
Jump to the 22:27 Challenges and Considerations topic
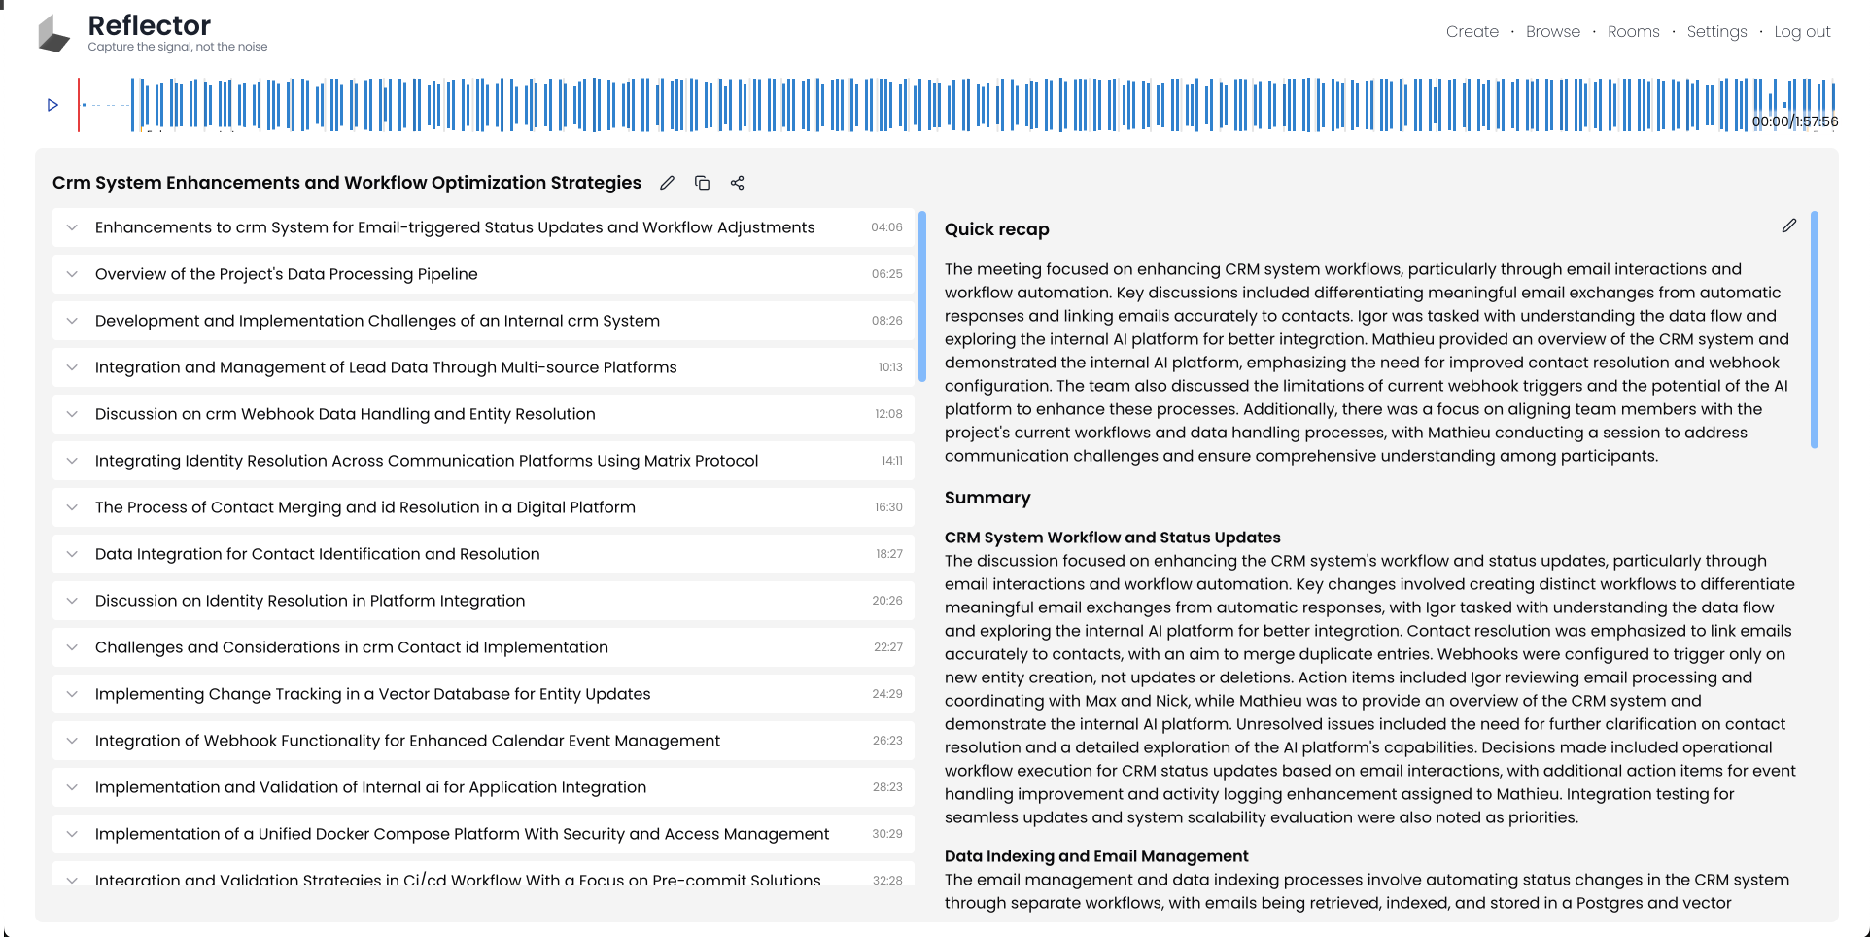pos(351,647)
